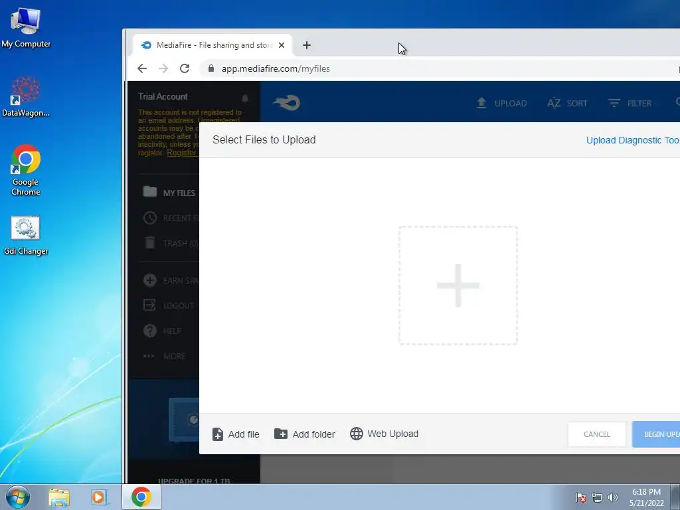Click the Begin Upload button
This screenshot has width=680, height=510.
coord(656,434)
